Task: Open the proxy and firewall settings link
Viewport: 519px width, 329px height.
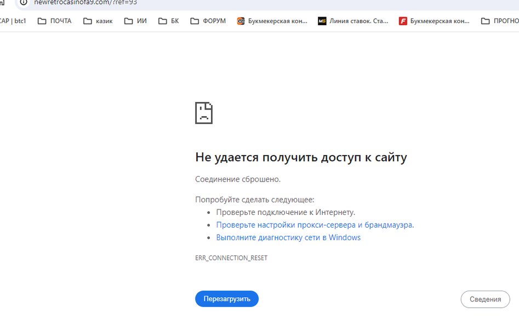Action: tap(314, 225)
